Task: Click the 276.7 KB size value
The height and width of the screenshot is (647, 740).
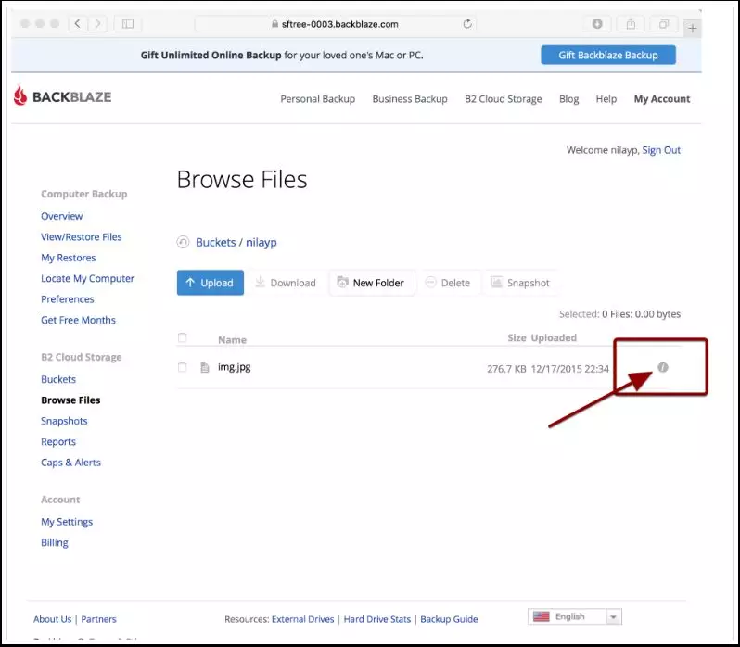Action: (506, 369)
